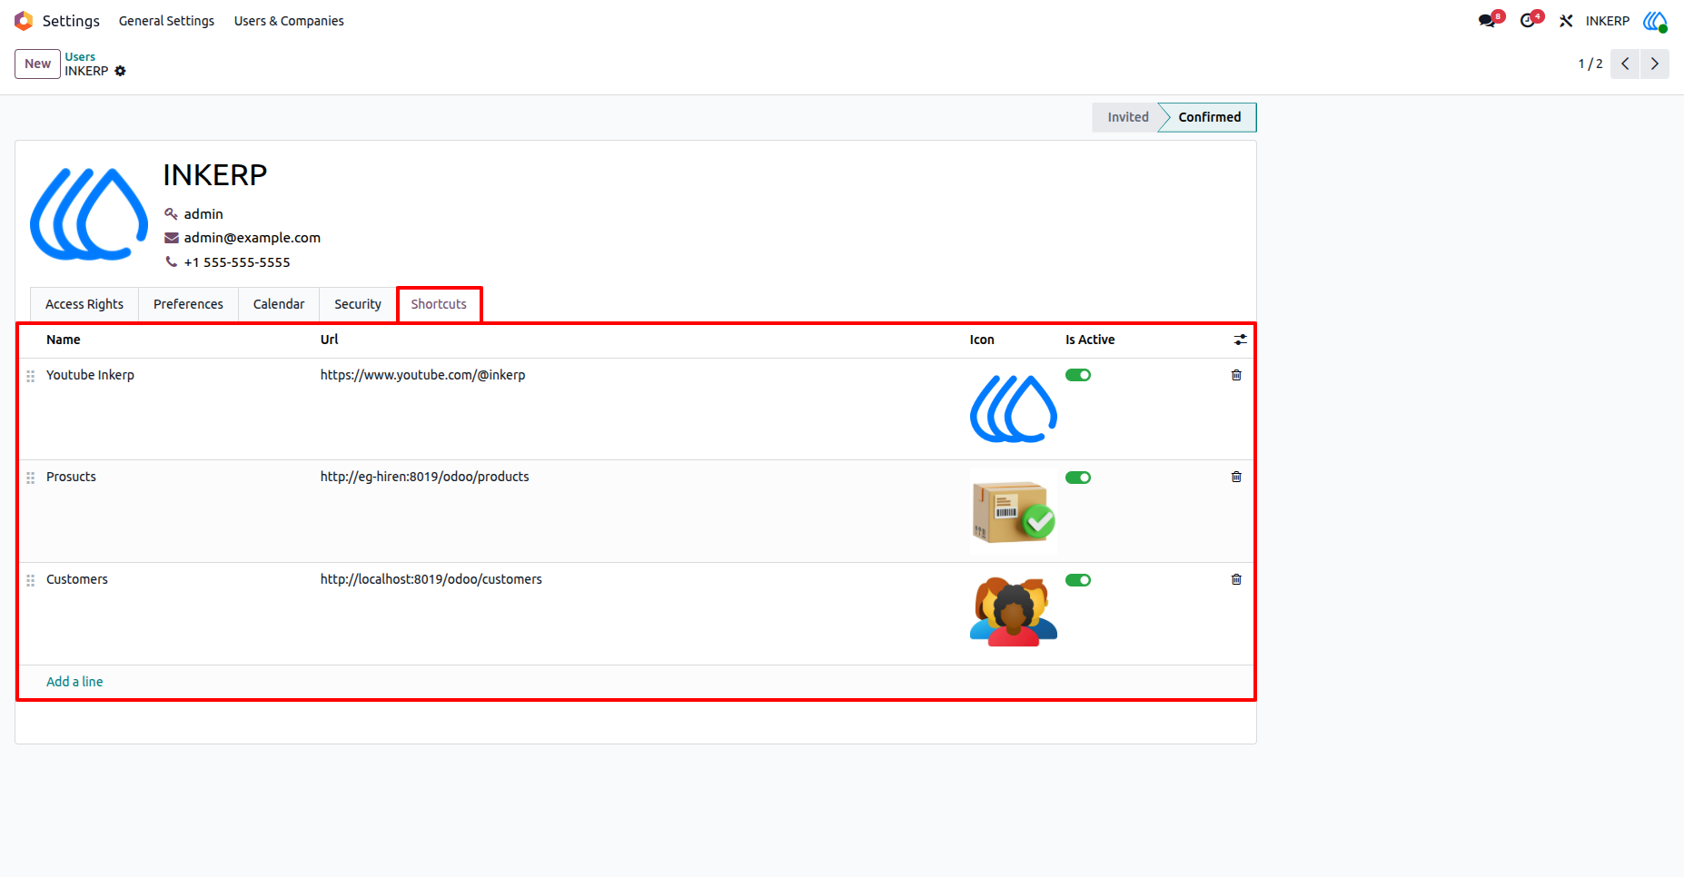Delete the Customers shortcut row
1684x877 pixels.
click(1236, 579)
